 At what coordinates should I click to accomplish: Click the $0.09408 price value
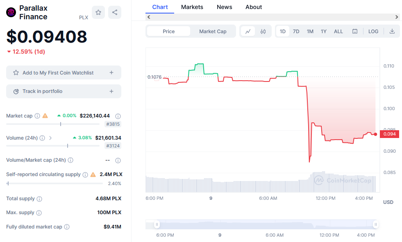(x=47, y=36)
